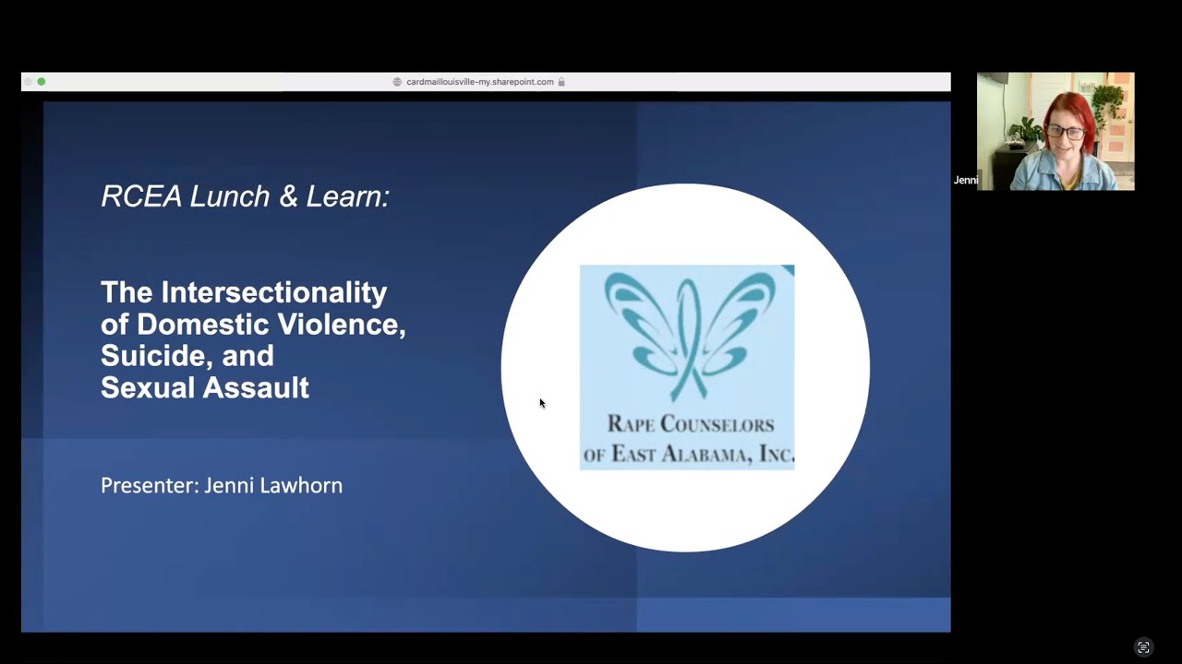Image resolution: width=1182 pixels, height=664 pixels.
Task: Click the capture icon in the lower right corner
Action: point(1143,647)
